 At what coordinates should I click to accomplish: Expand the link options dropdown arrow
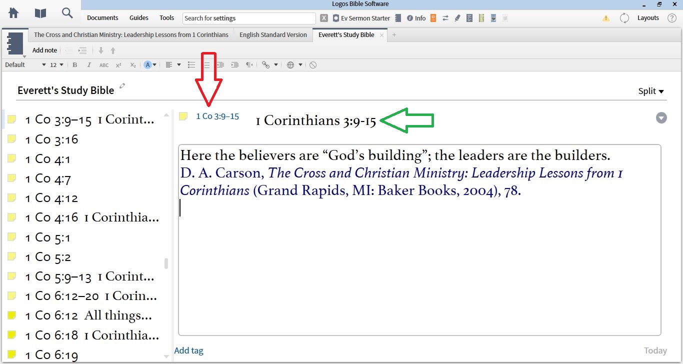(x=275, y=65)
